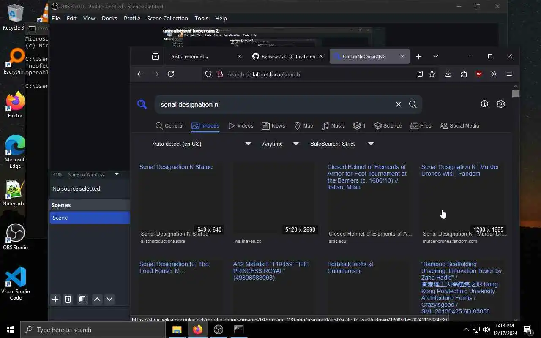Remove the selected scene trash icon in OBS
This screenshot has width=541, height=338.
[x=68, y=299]
